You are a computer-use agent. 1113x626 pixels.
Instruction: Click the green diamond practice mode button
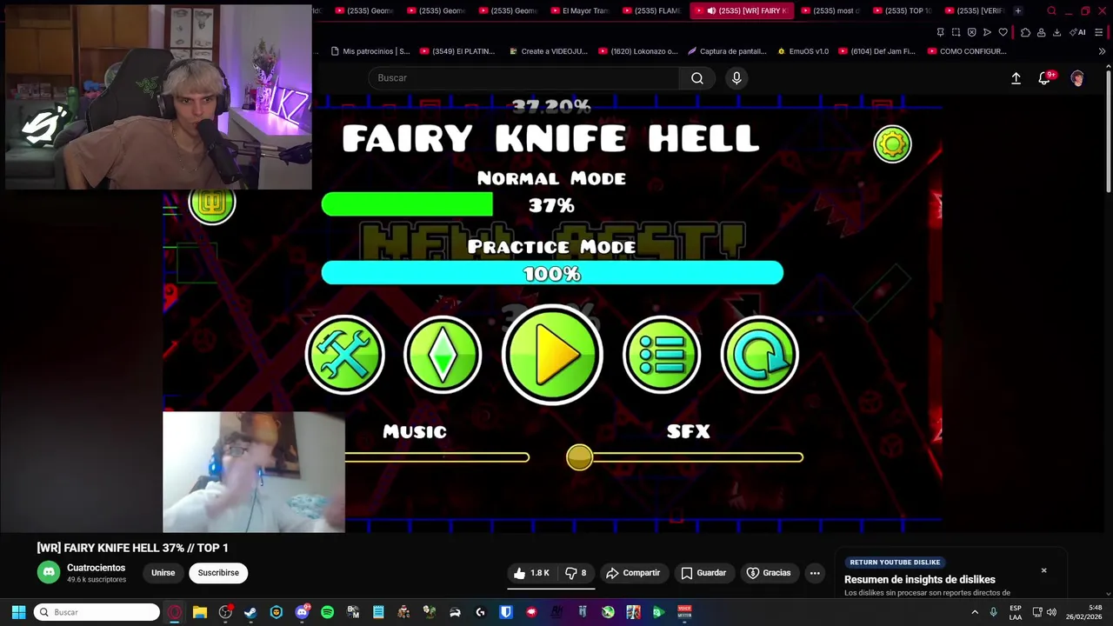(443, 355)
